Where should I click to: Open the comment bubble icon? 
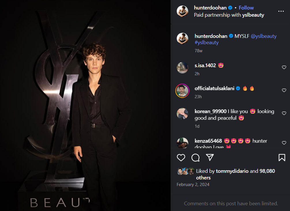coord(195,158)
